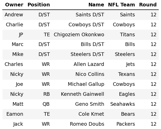Click the Round column header
This screenshot has width=161, height=129.
tap(148, 5)
